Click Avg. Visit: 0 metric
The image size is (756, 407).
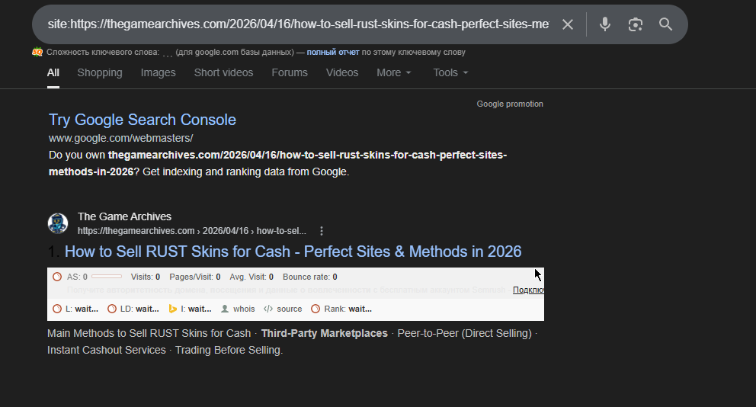[x=251, y=277]
